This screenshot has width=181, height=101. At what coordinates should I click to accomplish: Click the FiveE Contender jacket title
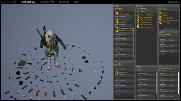tap(165, 35)
